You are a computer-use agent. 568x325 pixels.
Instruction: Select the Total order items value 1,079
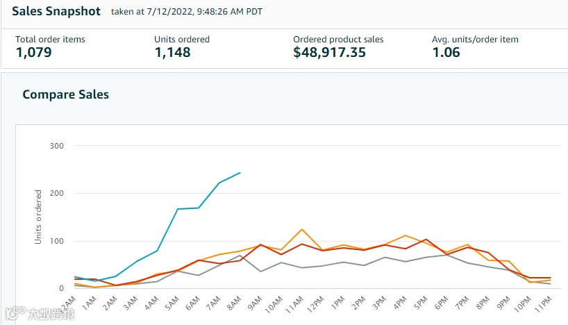pos(34,53)
